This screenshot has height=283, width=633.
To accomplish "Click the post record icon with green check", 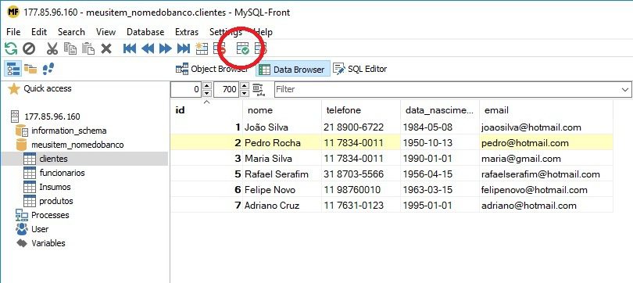I will click(x=242, y=48).
